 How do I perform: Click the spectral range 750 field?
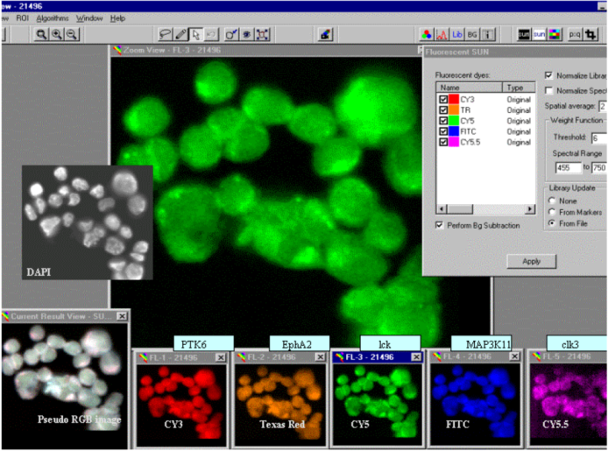point(599,167)
